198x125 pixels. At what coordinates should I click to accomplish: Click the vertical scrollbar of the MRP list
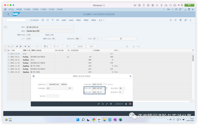point(193,76)
